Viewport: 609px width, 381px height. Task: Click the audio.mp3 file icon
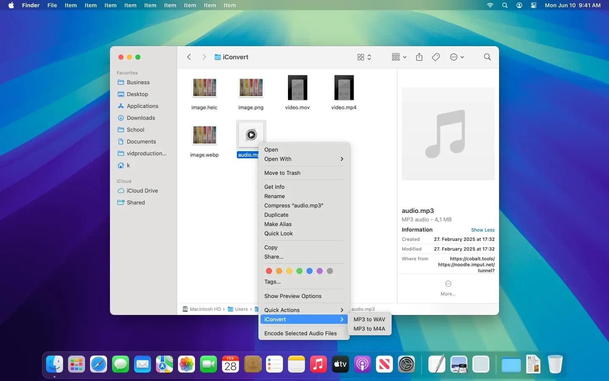[x=251, y=135]
